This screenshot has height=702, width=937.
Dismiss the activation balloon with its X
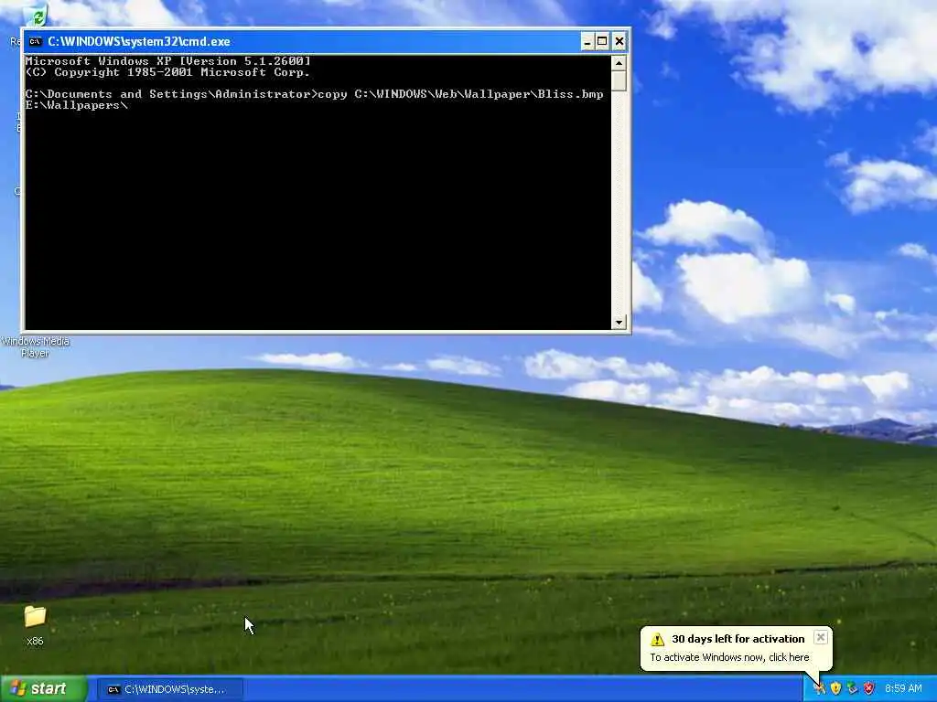point(821,637)
